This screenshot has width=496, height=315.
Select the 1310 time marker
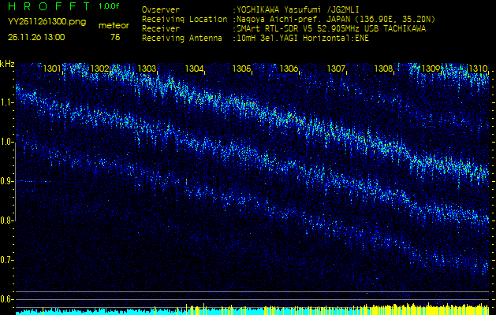pyautogui.click(x=477, y=69)
